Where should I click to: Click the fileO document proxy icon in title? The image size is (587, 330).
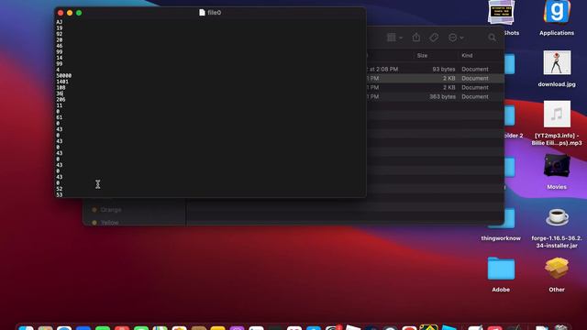pos(202,13)
